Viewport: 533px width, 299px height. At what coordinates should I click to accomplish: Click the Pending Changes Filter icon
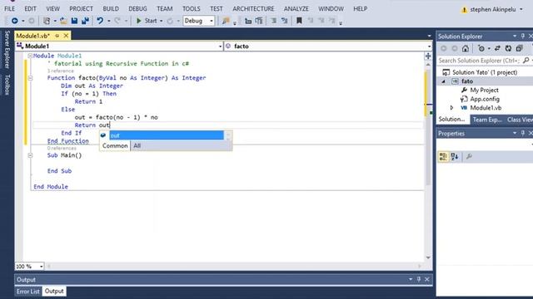click(481, 48)
